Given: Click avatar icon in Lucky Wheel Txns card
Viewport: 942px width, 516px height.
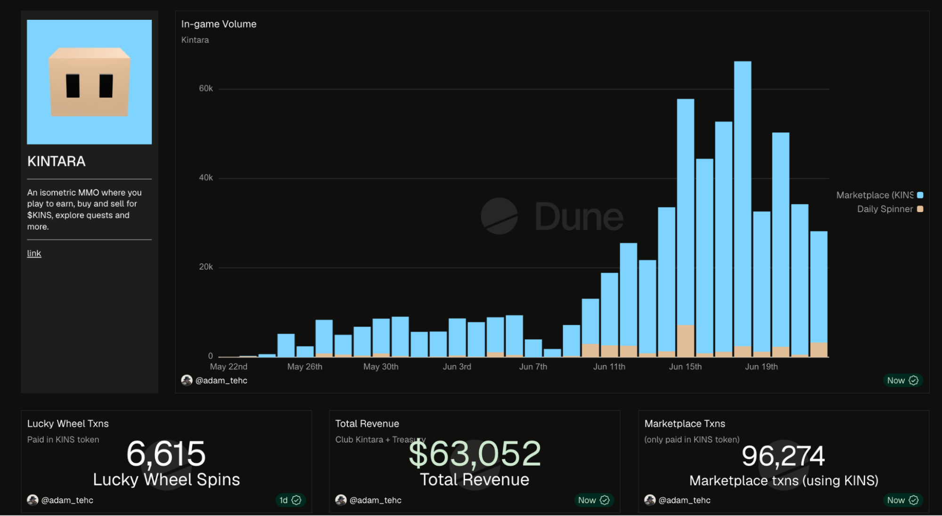Looking at the screenshot, I should coord(33,500).
